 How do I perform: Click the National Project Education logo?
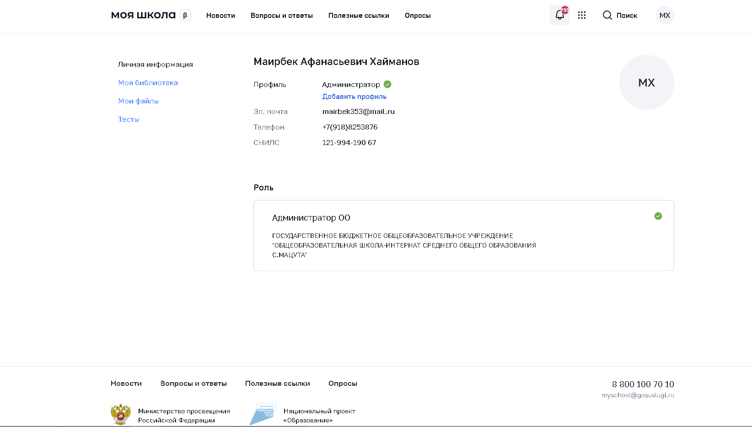click(x=263, y=414)
